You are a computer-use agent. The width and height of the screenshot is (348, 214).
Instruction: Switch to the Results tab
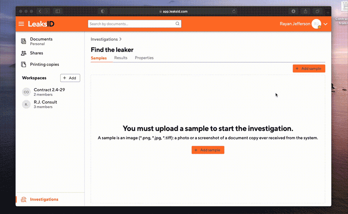[x=121, y=58]
